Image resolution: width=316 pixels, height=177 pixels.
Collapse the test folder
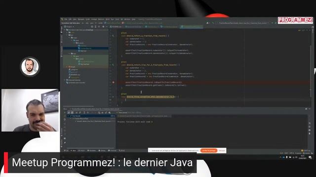(70, 54)
